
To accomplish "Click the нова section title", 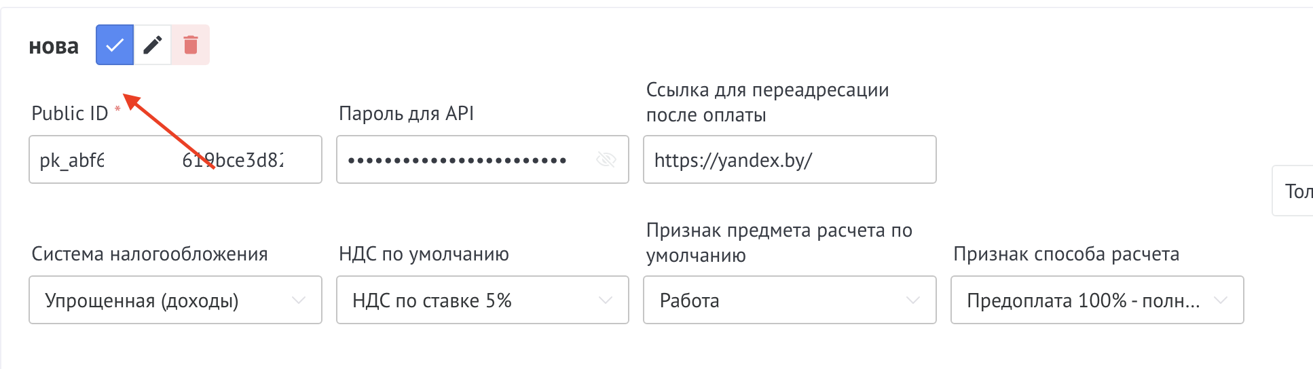I will tap(54, 46).
